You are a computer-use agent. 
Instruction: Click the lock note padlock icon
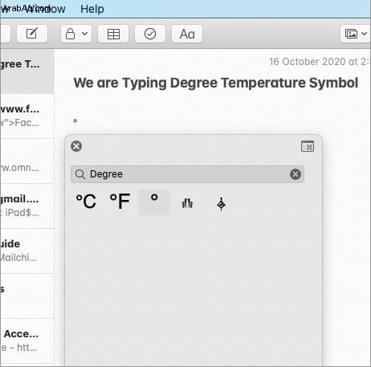point(70,34)
